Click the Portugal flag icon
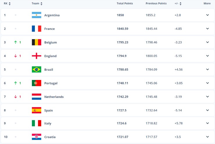The height and width of the screenshot is (144, 215). pyautogui.click(x=36, y=83)
